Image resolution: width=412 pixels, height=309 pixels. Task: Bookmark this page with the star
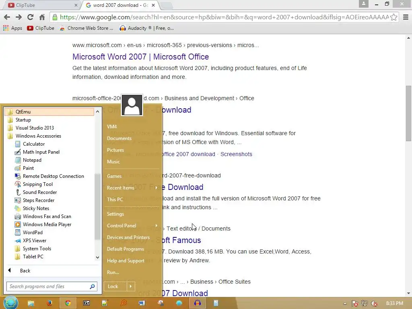point(393,17)
